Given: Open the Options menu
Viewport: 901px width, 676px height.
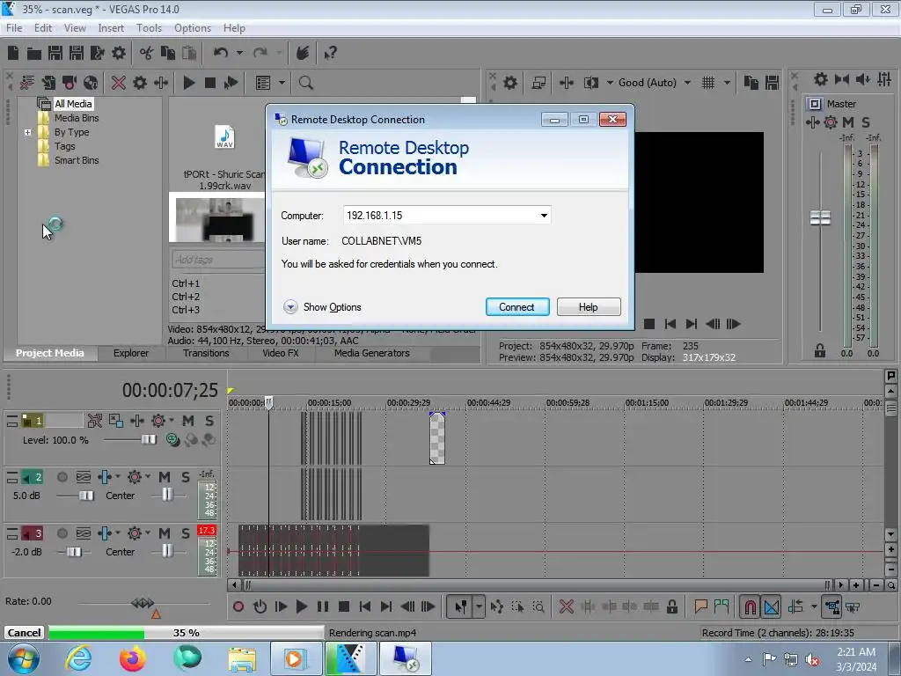Looking at the screenshot, I should click(193, 27).
